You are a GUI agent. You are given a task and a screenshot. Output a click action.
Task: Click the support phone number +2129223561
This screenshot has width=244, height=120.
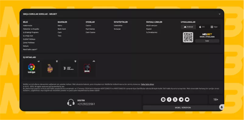pos(86,104)
